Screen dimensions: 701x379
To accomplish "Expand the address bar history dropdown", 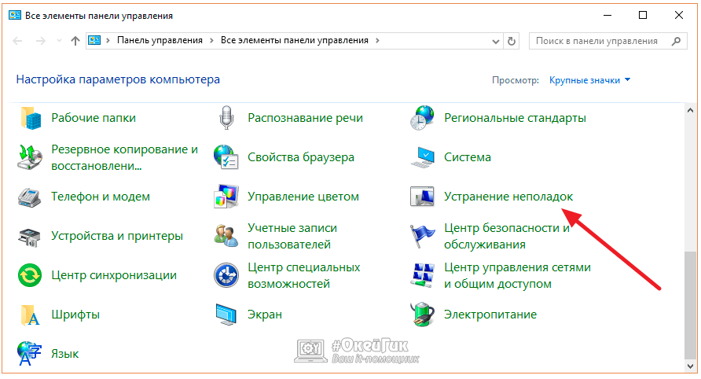I will [496, 42].
